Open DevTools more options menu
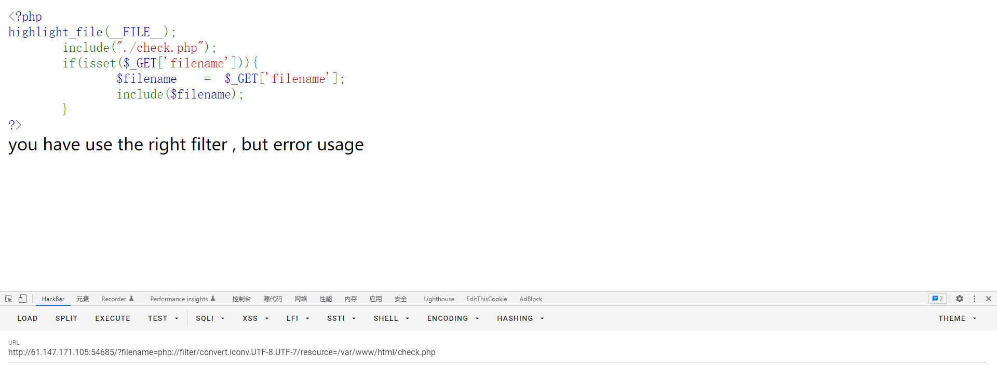Image resolution: width=997 pixels, height=367 pixels. [x=974, y=299]
